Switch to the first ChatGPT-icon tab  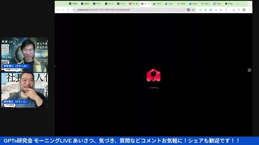tap(73, 4)
